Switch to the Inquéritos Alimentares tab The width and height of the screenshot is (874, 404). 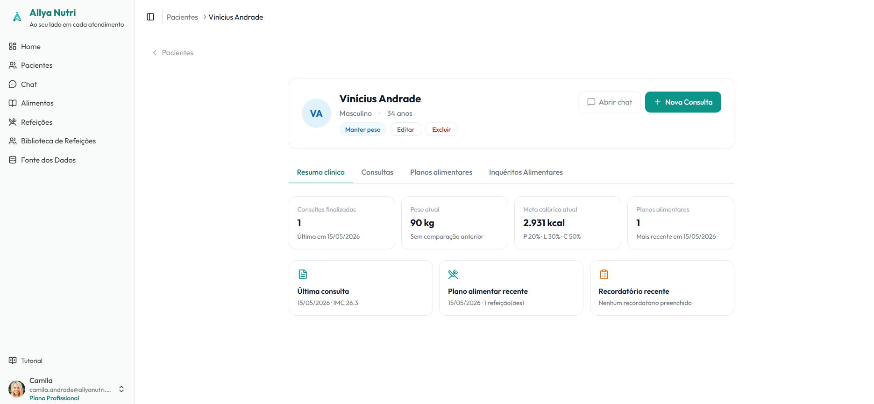point(526,172)
